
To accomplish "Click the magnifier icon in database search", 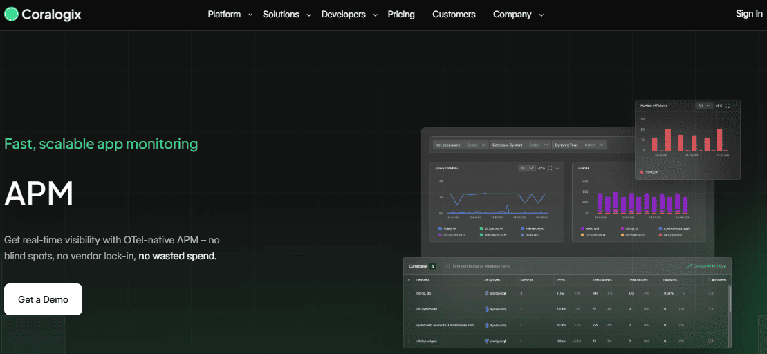I will [x=448, y=266].
